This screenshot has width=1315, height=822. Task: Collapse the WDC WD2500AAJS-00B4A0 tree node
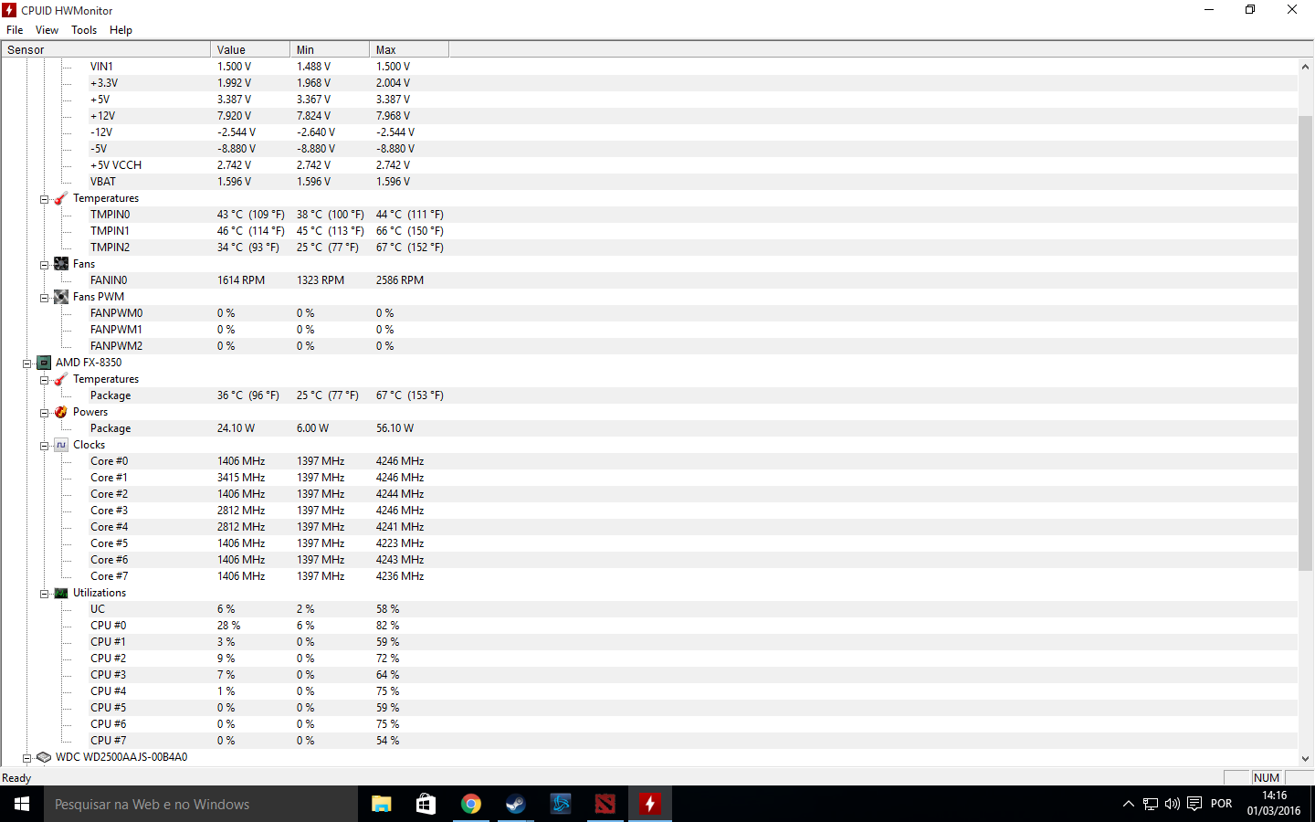tap(26, 758)
